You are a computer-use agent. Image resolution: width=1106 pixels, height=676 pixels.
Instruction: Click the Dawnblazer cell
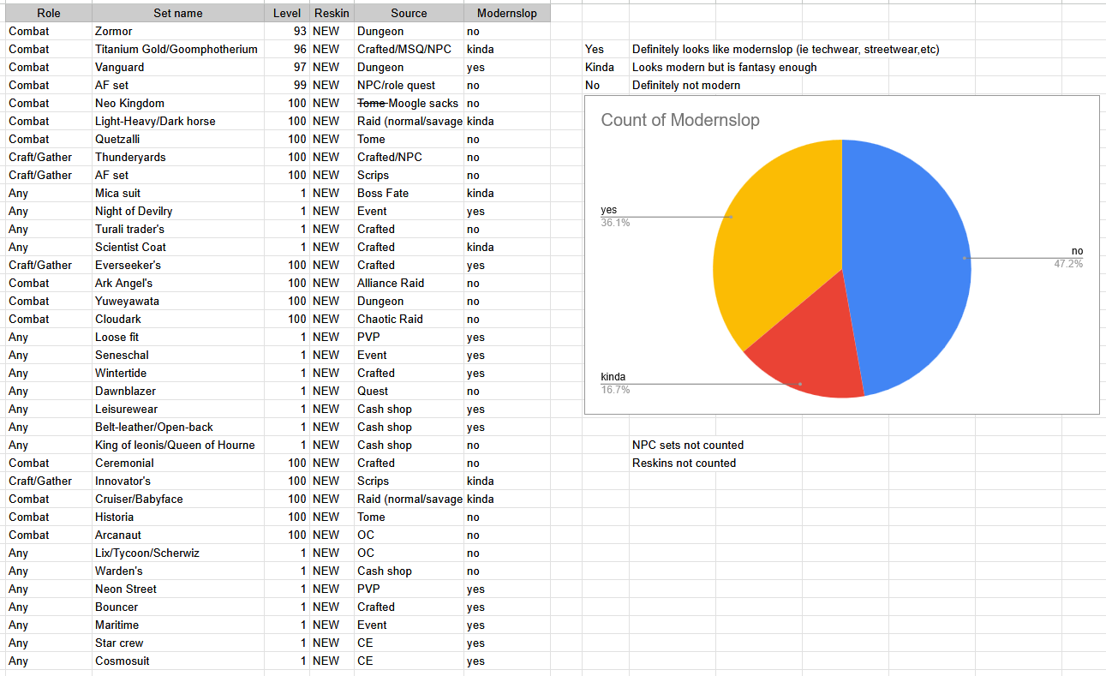pyautogui.click(x=178, y=391)
